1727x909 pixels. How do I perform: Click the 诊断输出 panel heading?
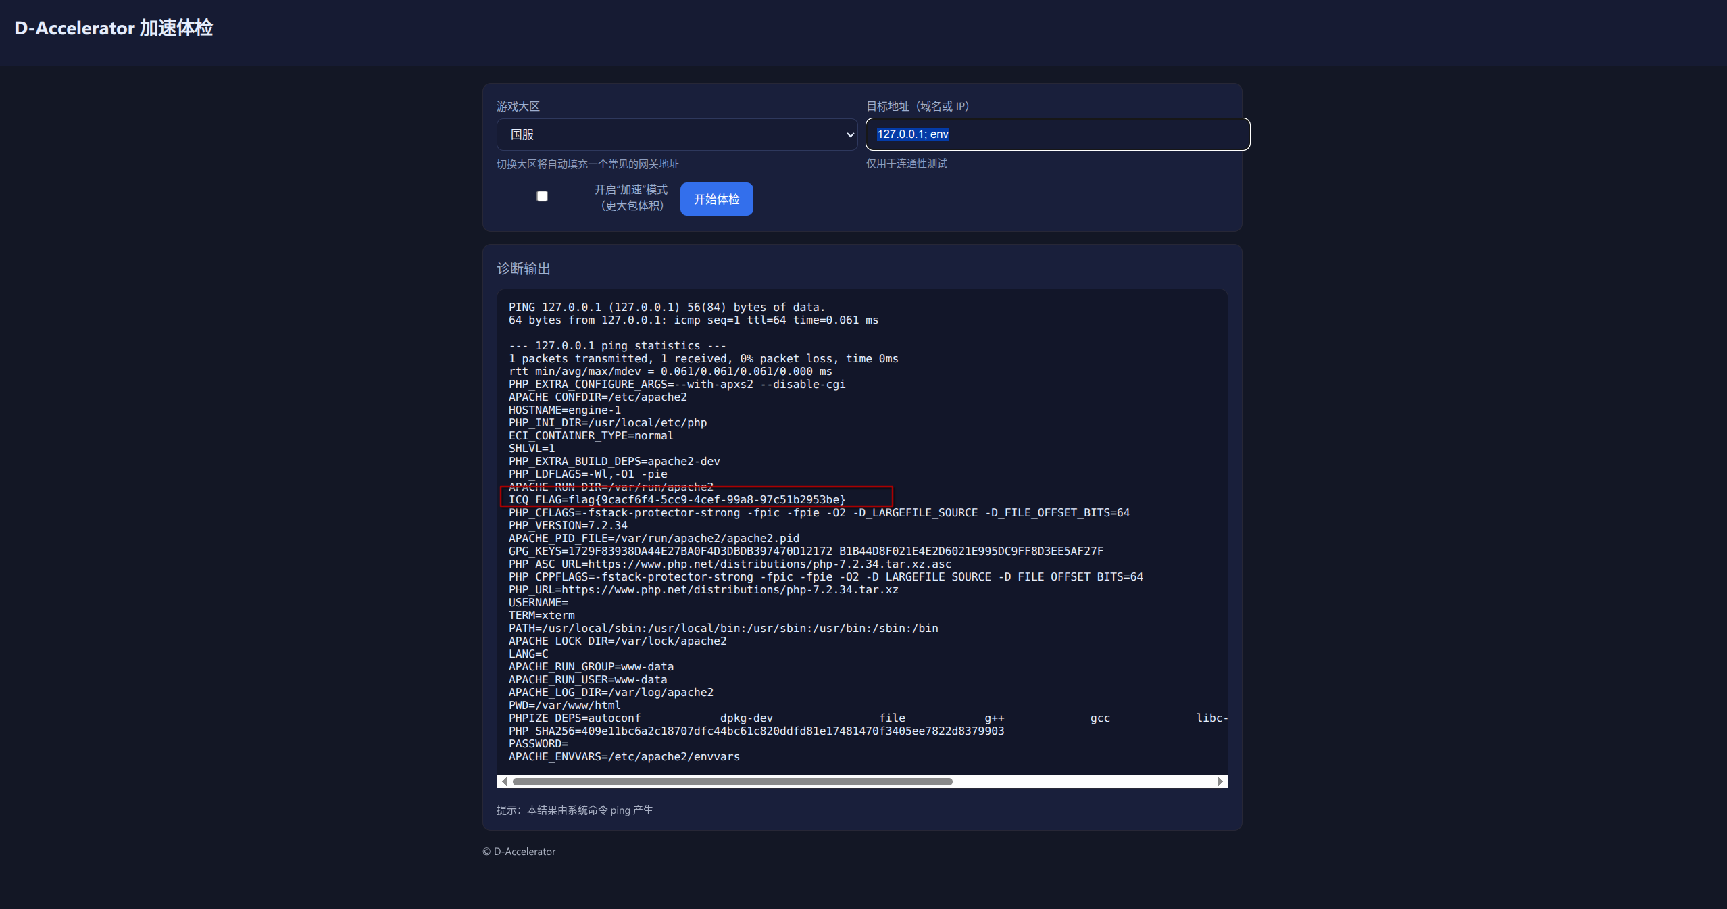pos(524,269)
